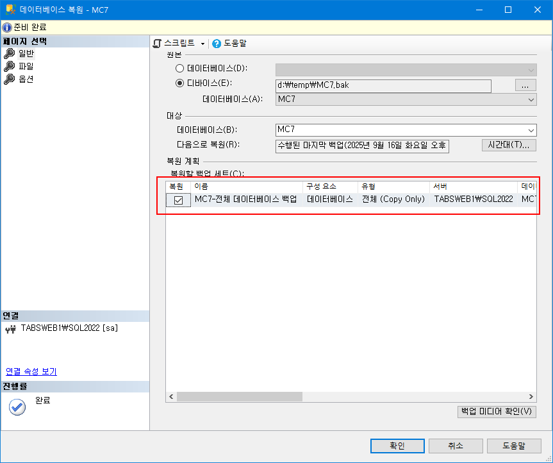Click the restore database icon in title bar

[9, 9]
